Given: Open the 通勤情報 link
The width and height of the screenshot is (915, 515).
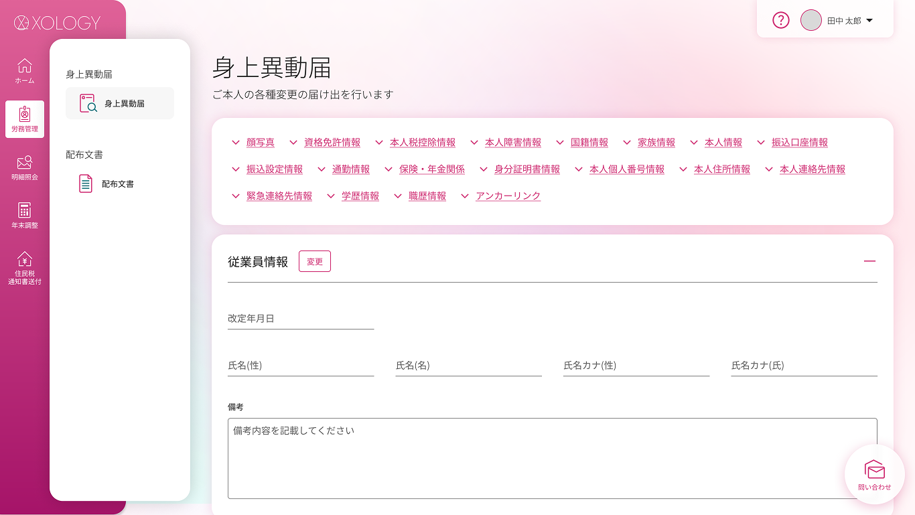Looking at the screenshot, I should point(350,169).
